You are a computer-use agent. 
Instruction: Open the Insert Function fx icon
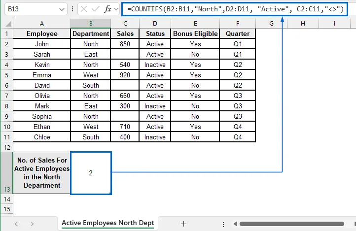coord(107,9)
